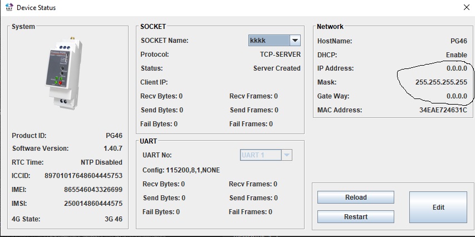The image size is (475, 237).
Task: Click the UART Config 115200,8,1,NONE text
Action: click(x=180, y=170)
